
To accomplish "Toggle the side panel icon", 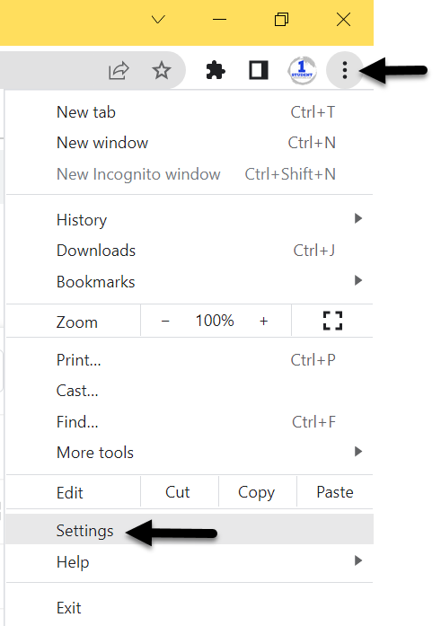I will pyautogui.click(x=259, y=70).
